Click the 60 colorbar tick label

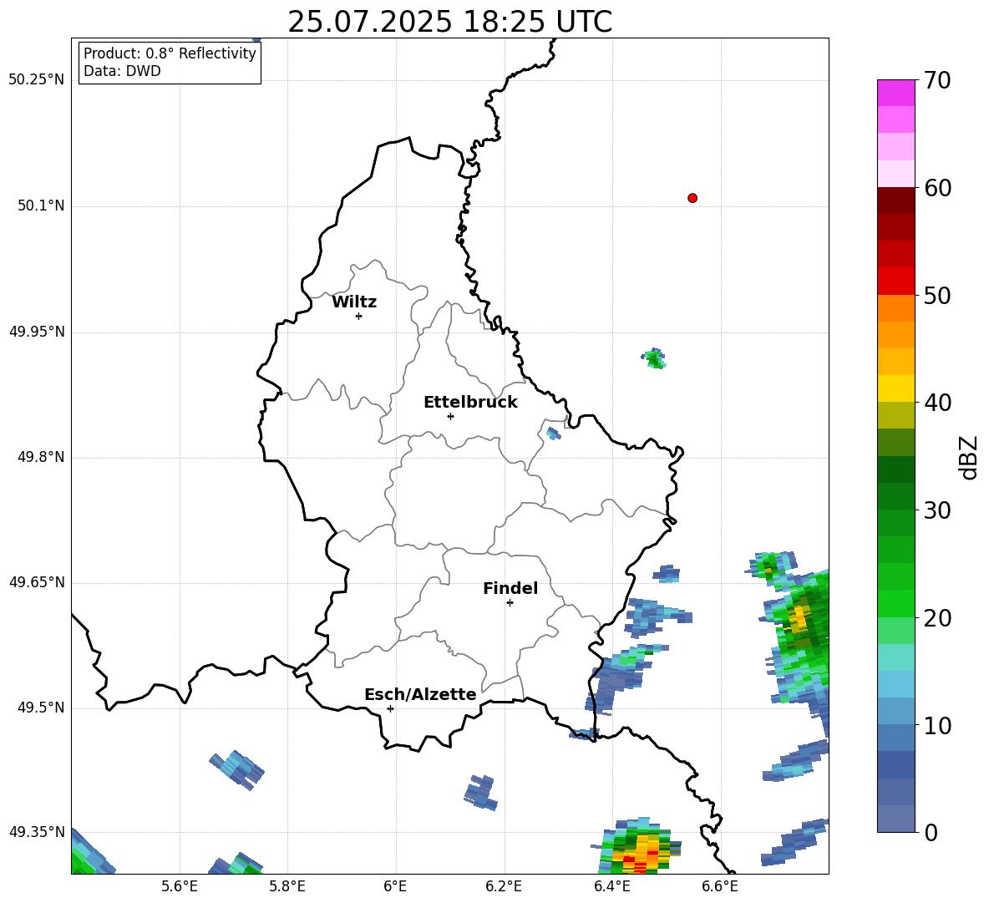(x=937, y=188)
